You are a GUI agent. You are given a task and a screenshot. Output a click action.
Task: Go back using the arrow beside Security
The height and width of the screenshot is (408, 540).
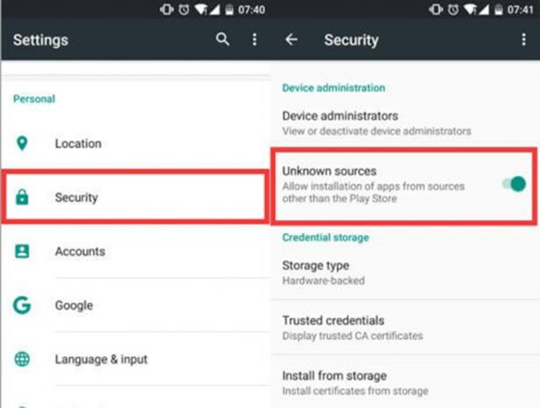291,40
